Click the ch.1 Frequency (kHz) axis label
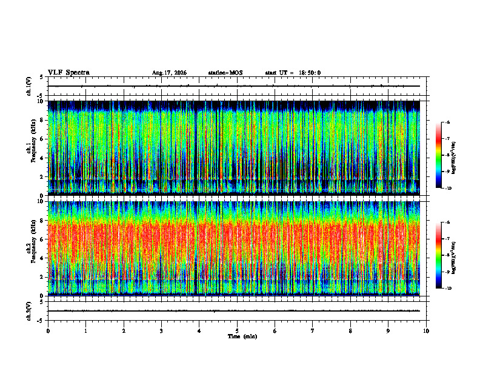The height and width of the screenshot is (371, 480). (33, 148)
